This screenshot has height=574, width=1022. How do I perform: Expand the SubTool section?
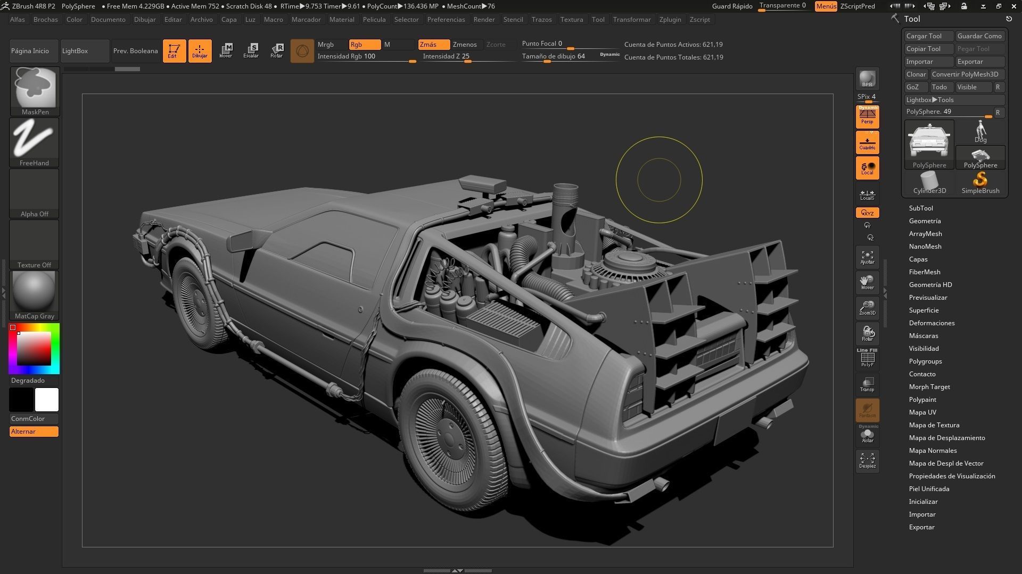(921, 208)
